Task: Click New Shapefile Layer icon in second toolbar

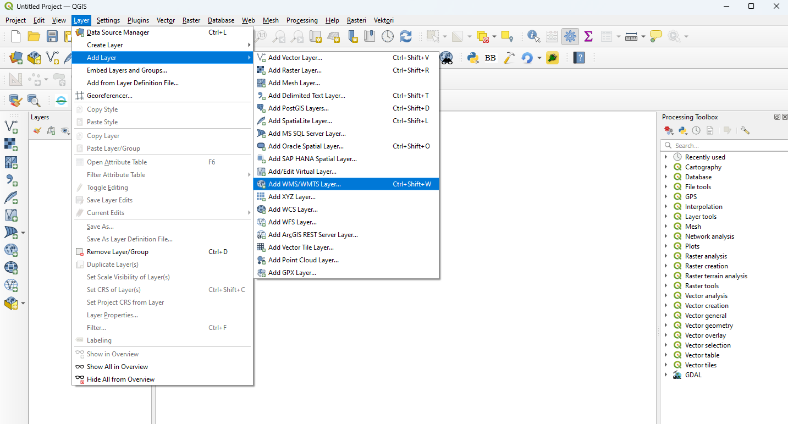Action: [52, 58]
